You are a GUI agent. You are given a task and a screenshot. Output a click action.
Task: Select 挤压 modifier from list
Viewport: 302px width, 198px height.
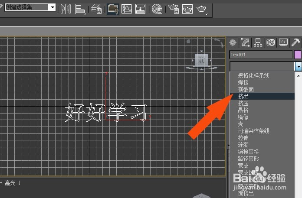click(x=243, y=103)
